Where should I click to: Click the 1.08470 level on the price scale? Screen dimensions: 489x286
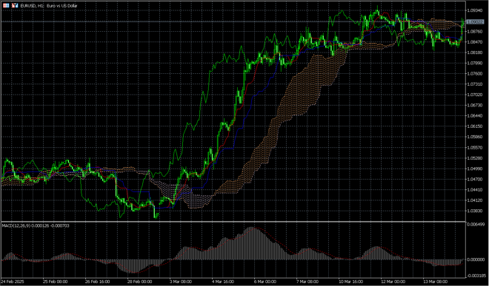(x=474, y=42)
